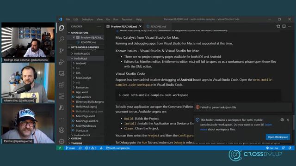Open the errors and warnings count
Viewport: 296px width, 166px height.
click(x=91, y=148)
